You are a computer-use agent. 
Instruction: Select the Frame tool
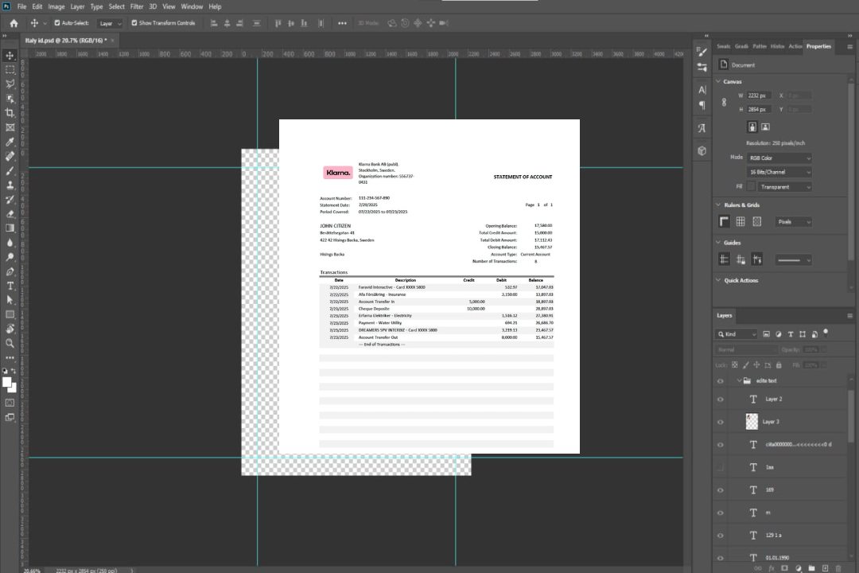tap(10, 127)
